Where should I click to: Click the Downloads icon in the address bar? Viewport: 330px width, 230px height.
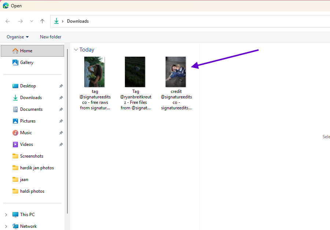tap(57, 21)
